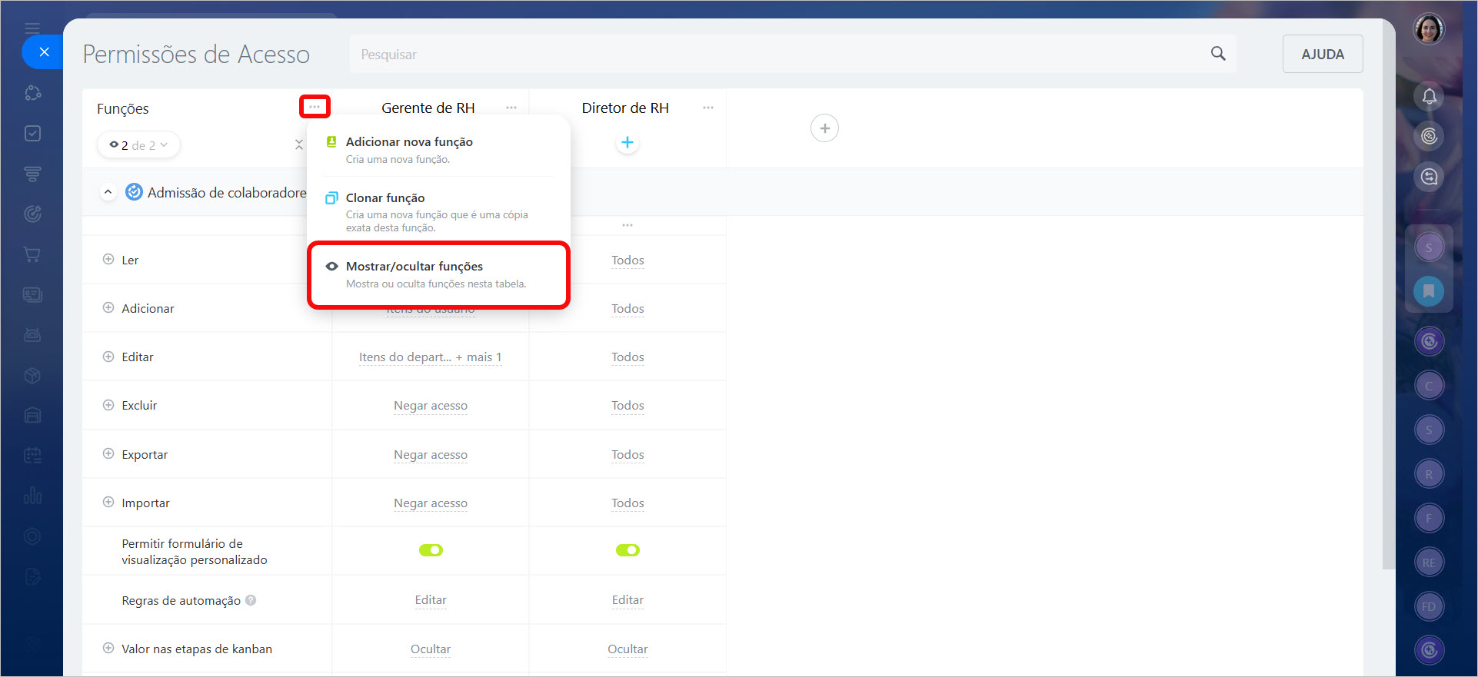Click 'Negar acesso' in the Importar row
The height and width of the screenshot is (677, 1478).
pyautogui.click(x=431, y=503)
